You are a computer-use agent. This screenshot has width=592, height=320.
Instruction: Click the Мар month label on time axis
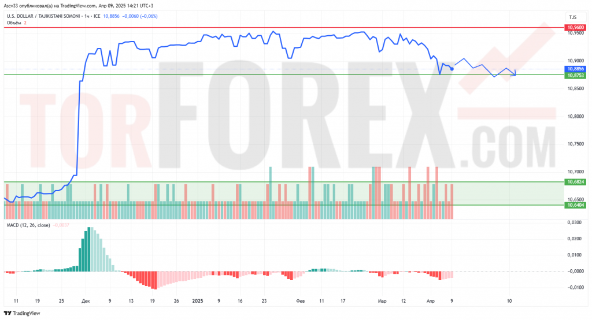pyautogui.click(x=382, y=301)
